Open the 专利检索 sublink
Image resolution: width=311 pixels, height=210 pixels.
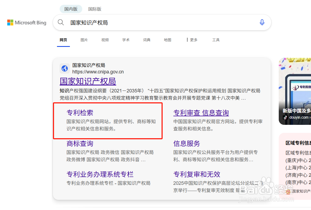(x=80, y=113)
